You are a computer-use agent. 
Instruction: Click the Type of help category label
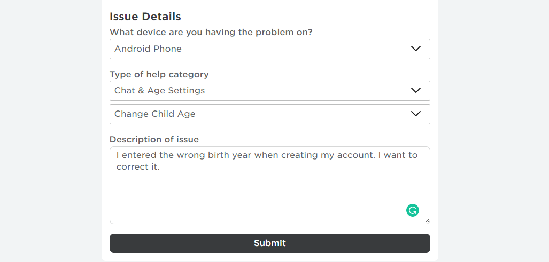[x=159, y=74]
